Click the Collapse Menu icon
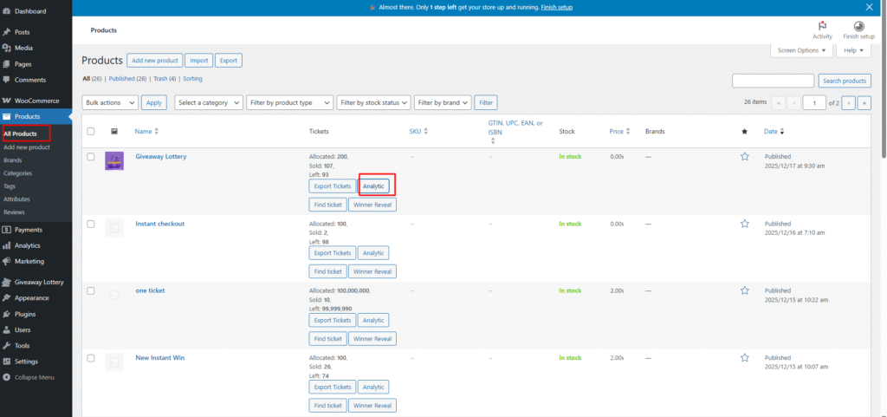The image size is (887, 417). [x=7, y=377]
